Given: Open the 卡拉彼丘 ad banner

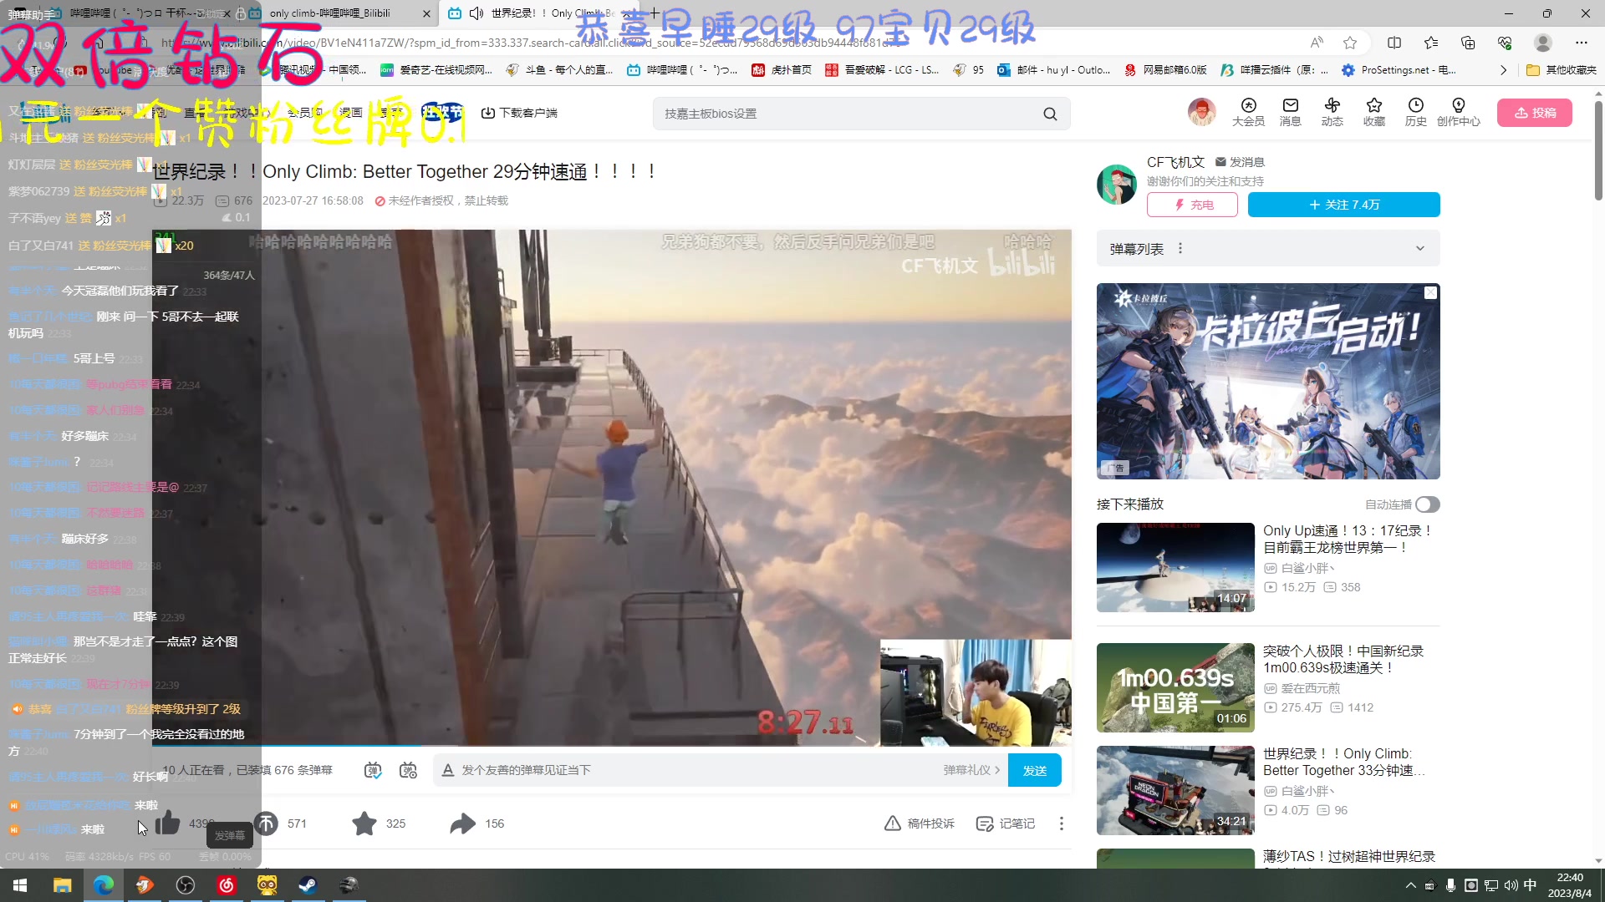Looking at the screenshot, I should pyautogui.click(x=1268, y=381).
